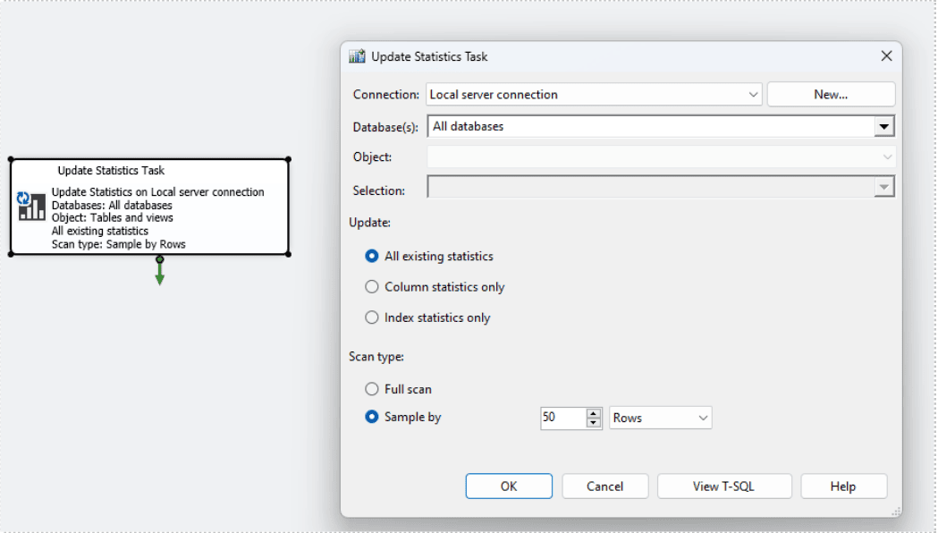Select All existing statistics option
This screenshot has height=533, width=938.
[371, 256]
